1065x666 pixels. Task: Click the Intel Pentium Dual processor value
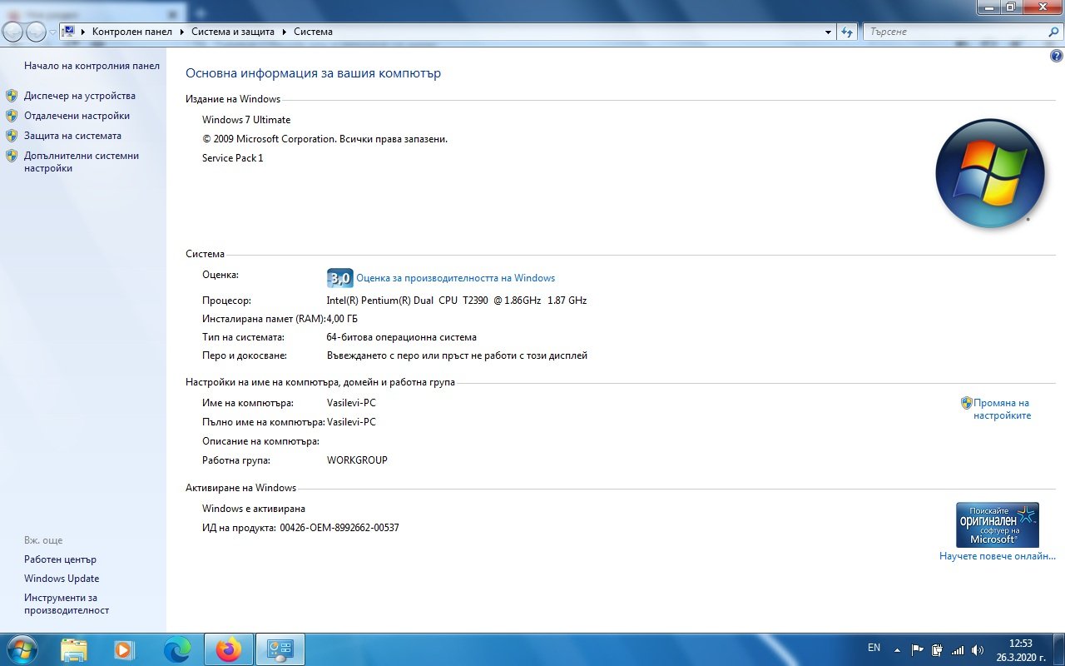click(x=457, y=301)
